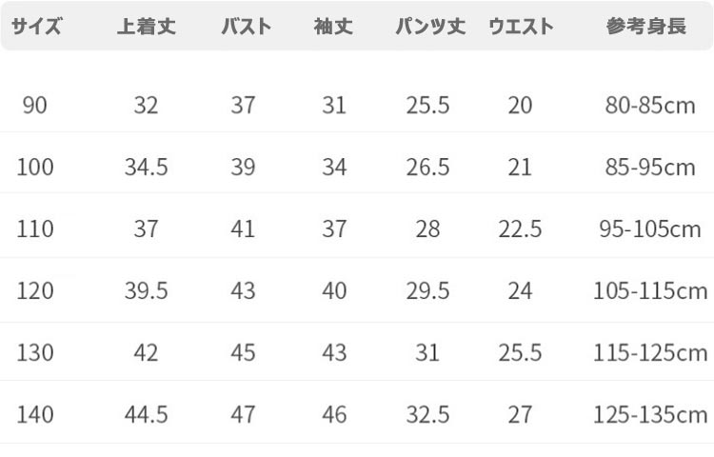This screenshot has height=457, width=714.
Task: Select the size 110 row label
Action: click(x=35, y=228)
